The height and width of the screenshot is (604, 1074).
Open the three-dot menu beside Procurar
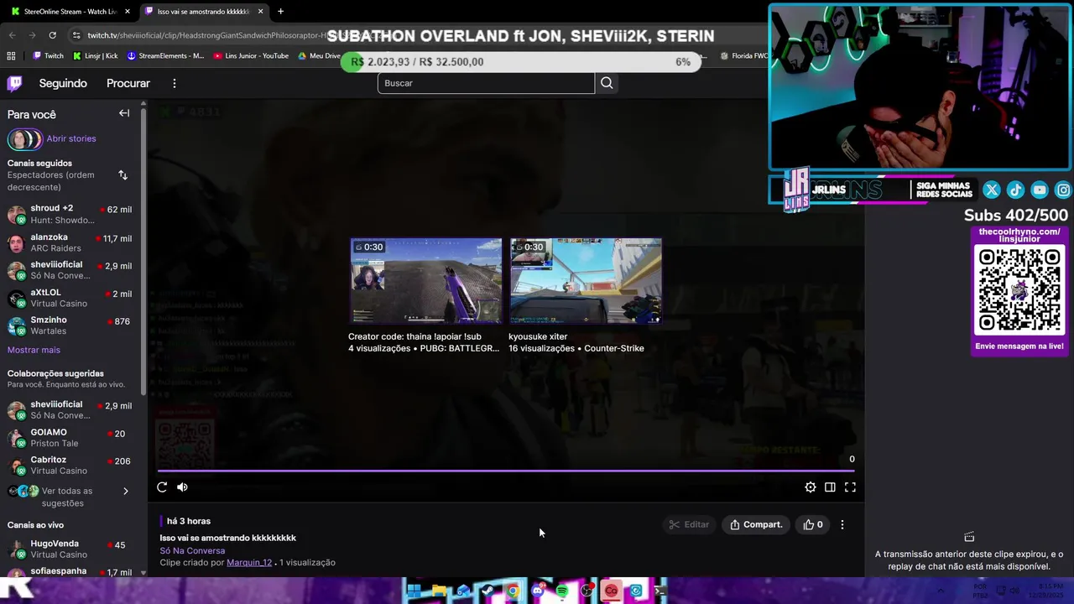[175, 83]
